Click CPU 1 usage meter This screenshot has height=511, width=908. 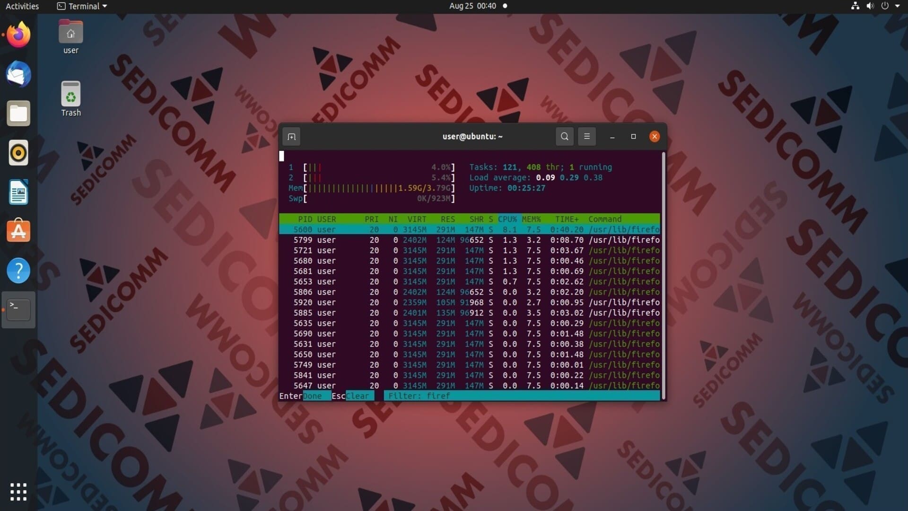[x=372, y=167]
